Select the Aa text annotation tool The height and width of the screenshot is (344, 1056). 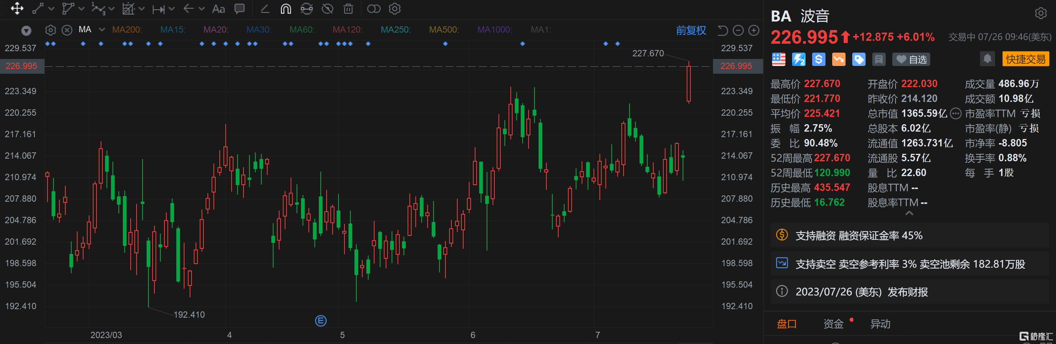click(219, 9)
